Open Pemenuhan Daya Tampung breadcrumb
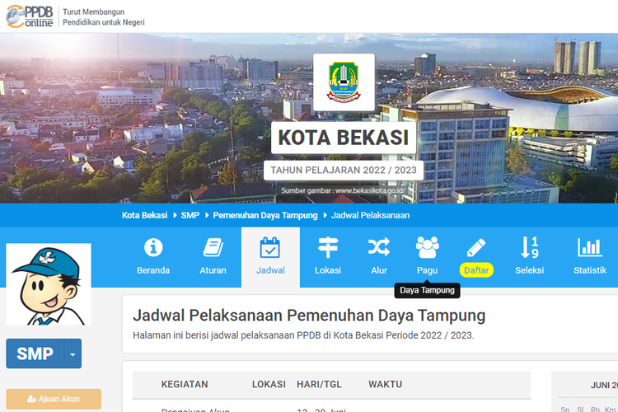 tap(265, 215)
